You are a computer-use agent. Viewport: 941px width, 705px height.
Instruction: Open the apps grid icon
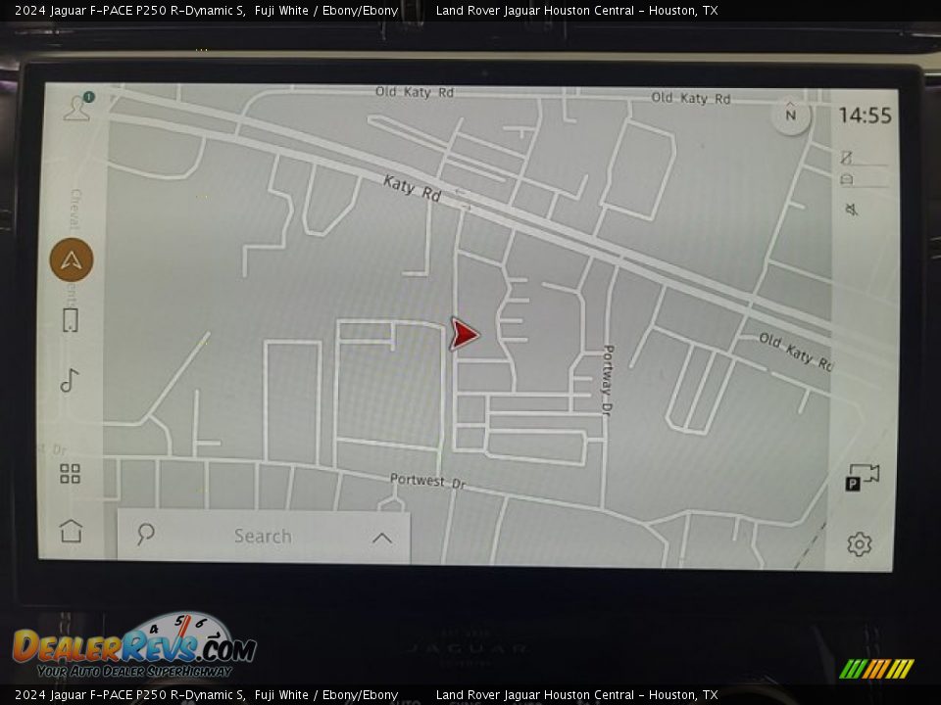pyautogui.click(x=71, y=474)
